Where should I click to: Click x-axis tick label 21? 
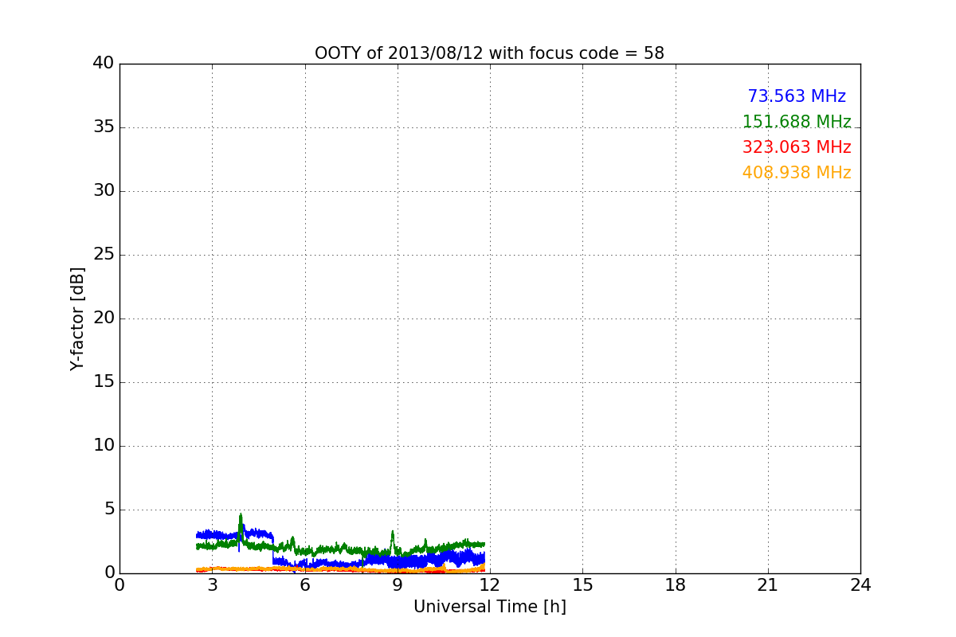768,585
